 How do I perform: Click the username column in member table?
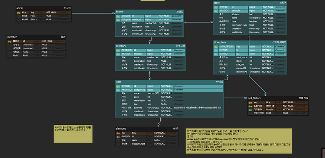pos(28,45)
